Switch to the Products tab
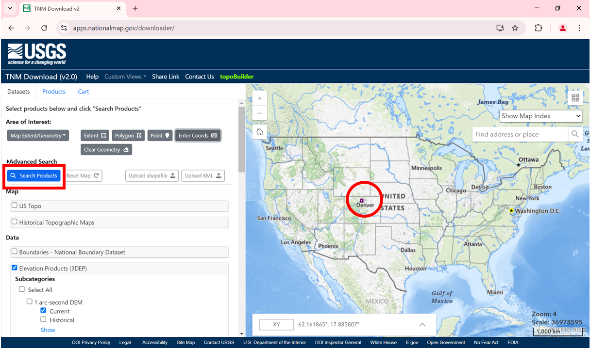The image size is (590, 348). (54, 92)
